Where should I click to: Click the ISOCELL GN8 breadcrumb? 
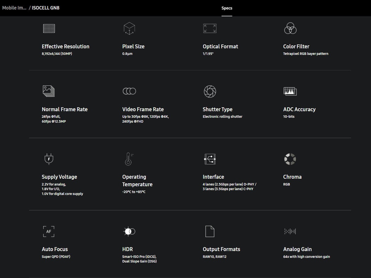tap(45, 8)
